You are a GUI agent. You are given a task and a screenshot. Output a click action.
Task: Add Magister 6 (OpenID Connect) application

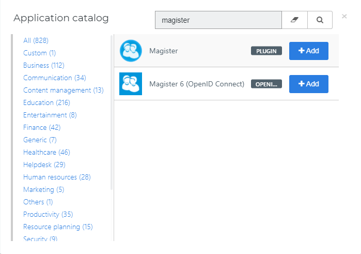309,84
